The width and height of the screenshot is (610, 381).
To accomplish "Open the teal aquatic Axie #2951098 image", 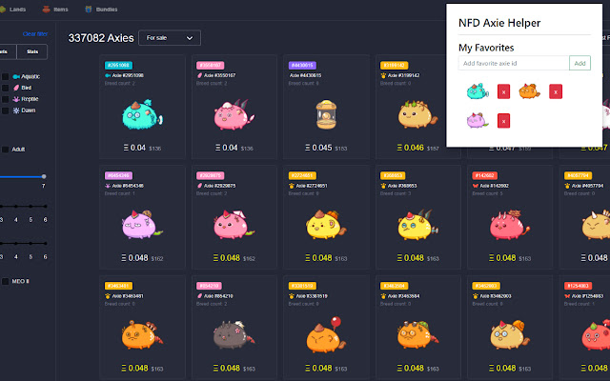I will tap(142, 114).
